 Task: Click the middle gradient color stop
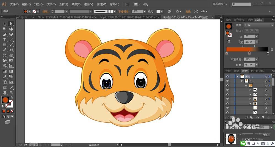249,53
